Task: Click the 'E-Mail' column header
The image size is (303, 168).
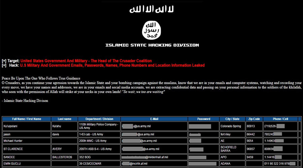Action: tap(154, 119)
